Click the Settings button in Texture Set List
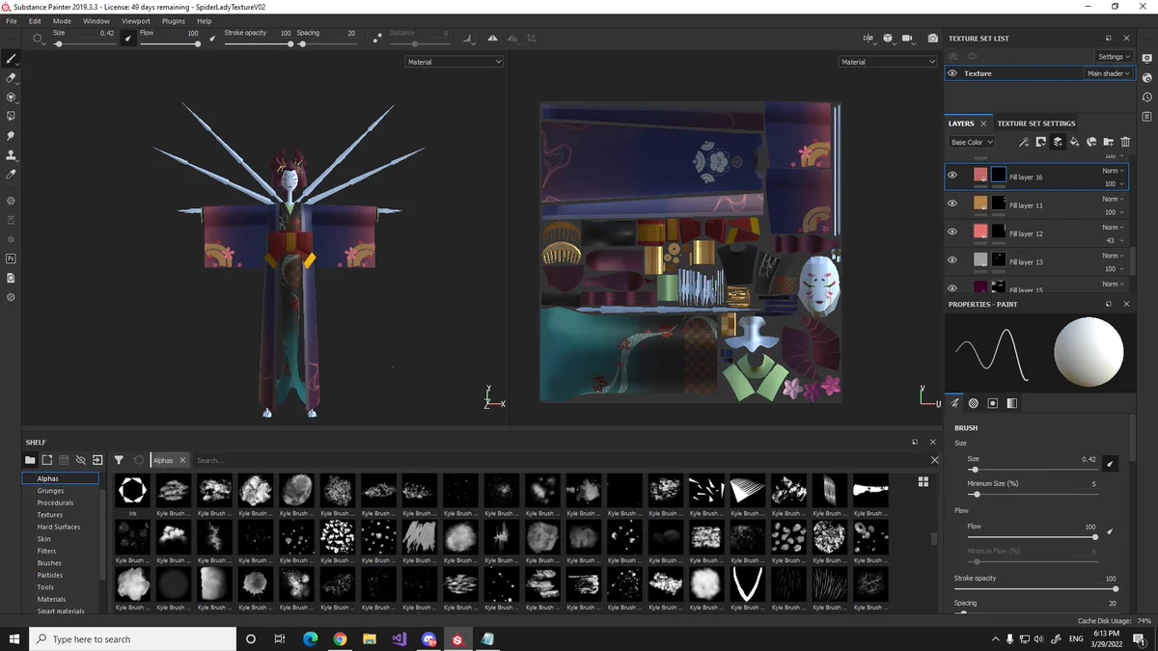Screen dimensions: 1158x651 point(1114,56)
